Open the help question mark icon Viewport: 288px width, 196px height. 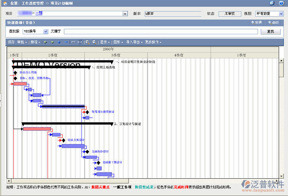coord(281,3)
